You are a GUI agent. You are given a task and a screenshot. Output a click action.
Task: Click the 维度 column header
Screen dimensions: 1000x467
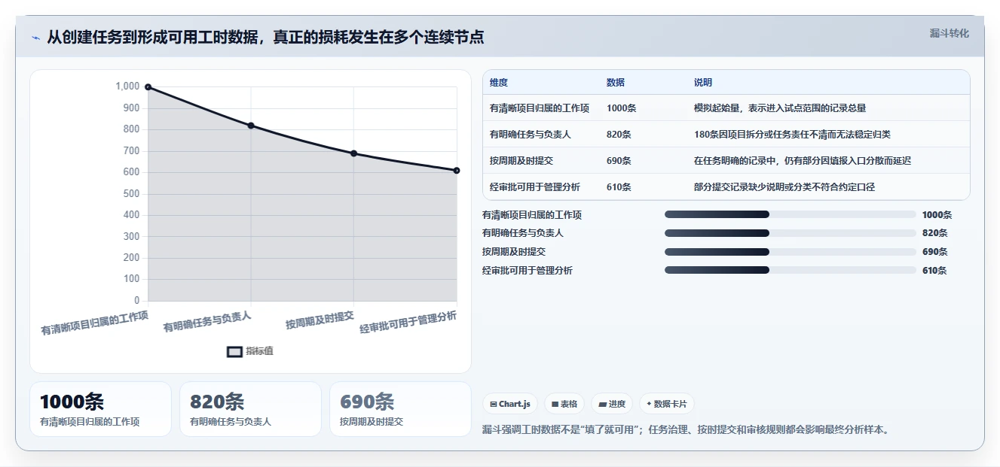click(x=499, y=83)
